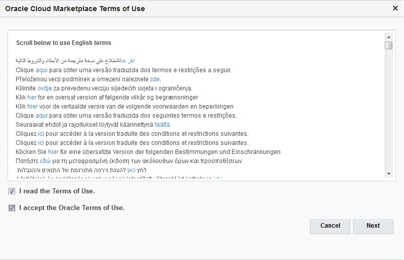Viewport: 404px width, 260px height.
Task: Toggle 'I accept the Oracle Terms of Use' checkbox
Action: 12,207
